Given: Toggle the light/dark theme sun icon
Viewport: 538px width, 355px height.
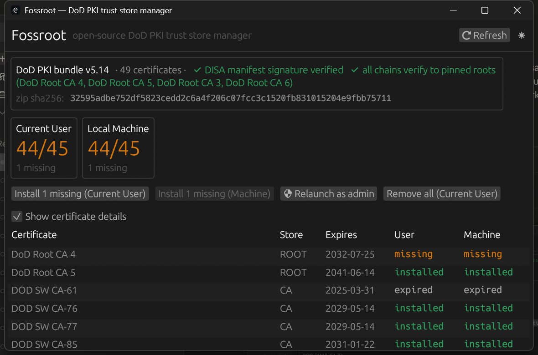Looking at the screenshot, I should click(x=522, y=35).
